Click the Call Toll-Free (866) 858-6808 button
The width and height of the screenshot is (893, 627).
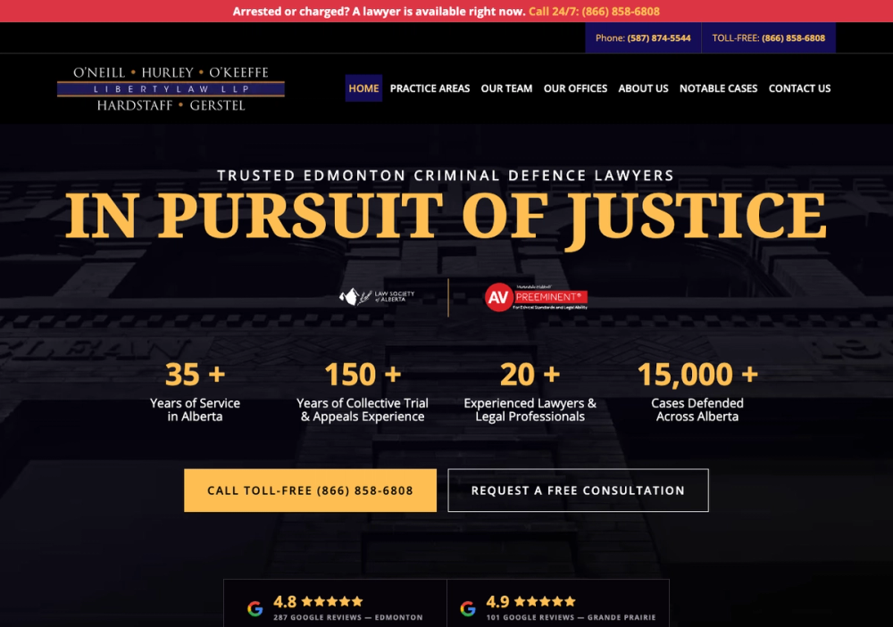(x=311, y=491)
